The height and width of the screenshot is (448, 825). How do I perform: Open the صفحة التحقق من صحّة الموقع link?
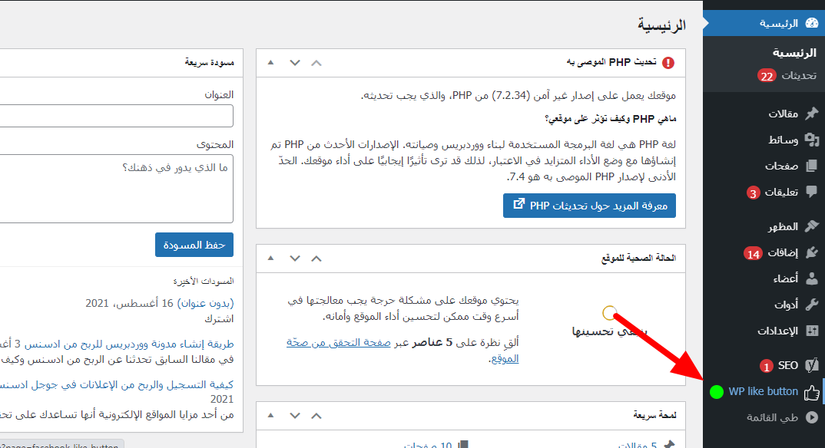(x=403, y=351)
